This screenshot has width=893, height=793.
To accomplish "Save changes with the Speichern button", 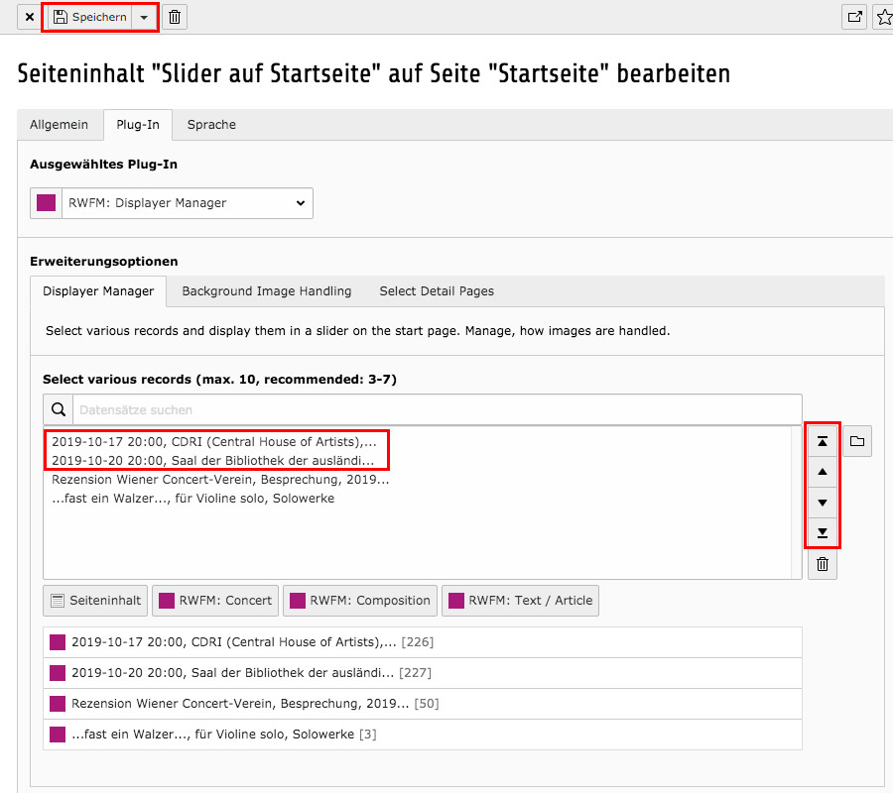I will pyautogui.click(x=94, y=16).
